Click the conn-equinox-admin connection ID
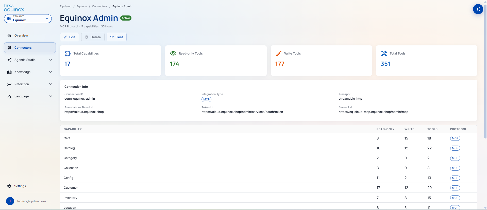Image resolution: width=487 pixels, height=210 pixels. click(80, 99)
